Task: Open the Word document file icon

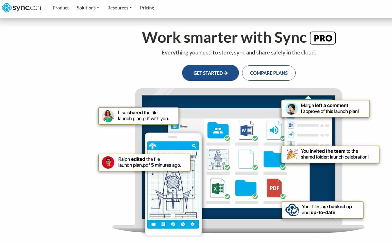Action: pyautogui.click(x=246, y=130)
